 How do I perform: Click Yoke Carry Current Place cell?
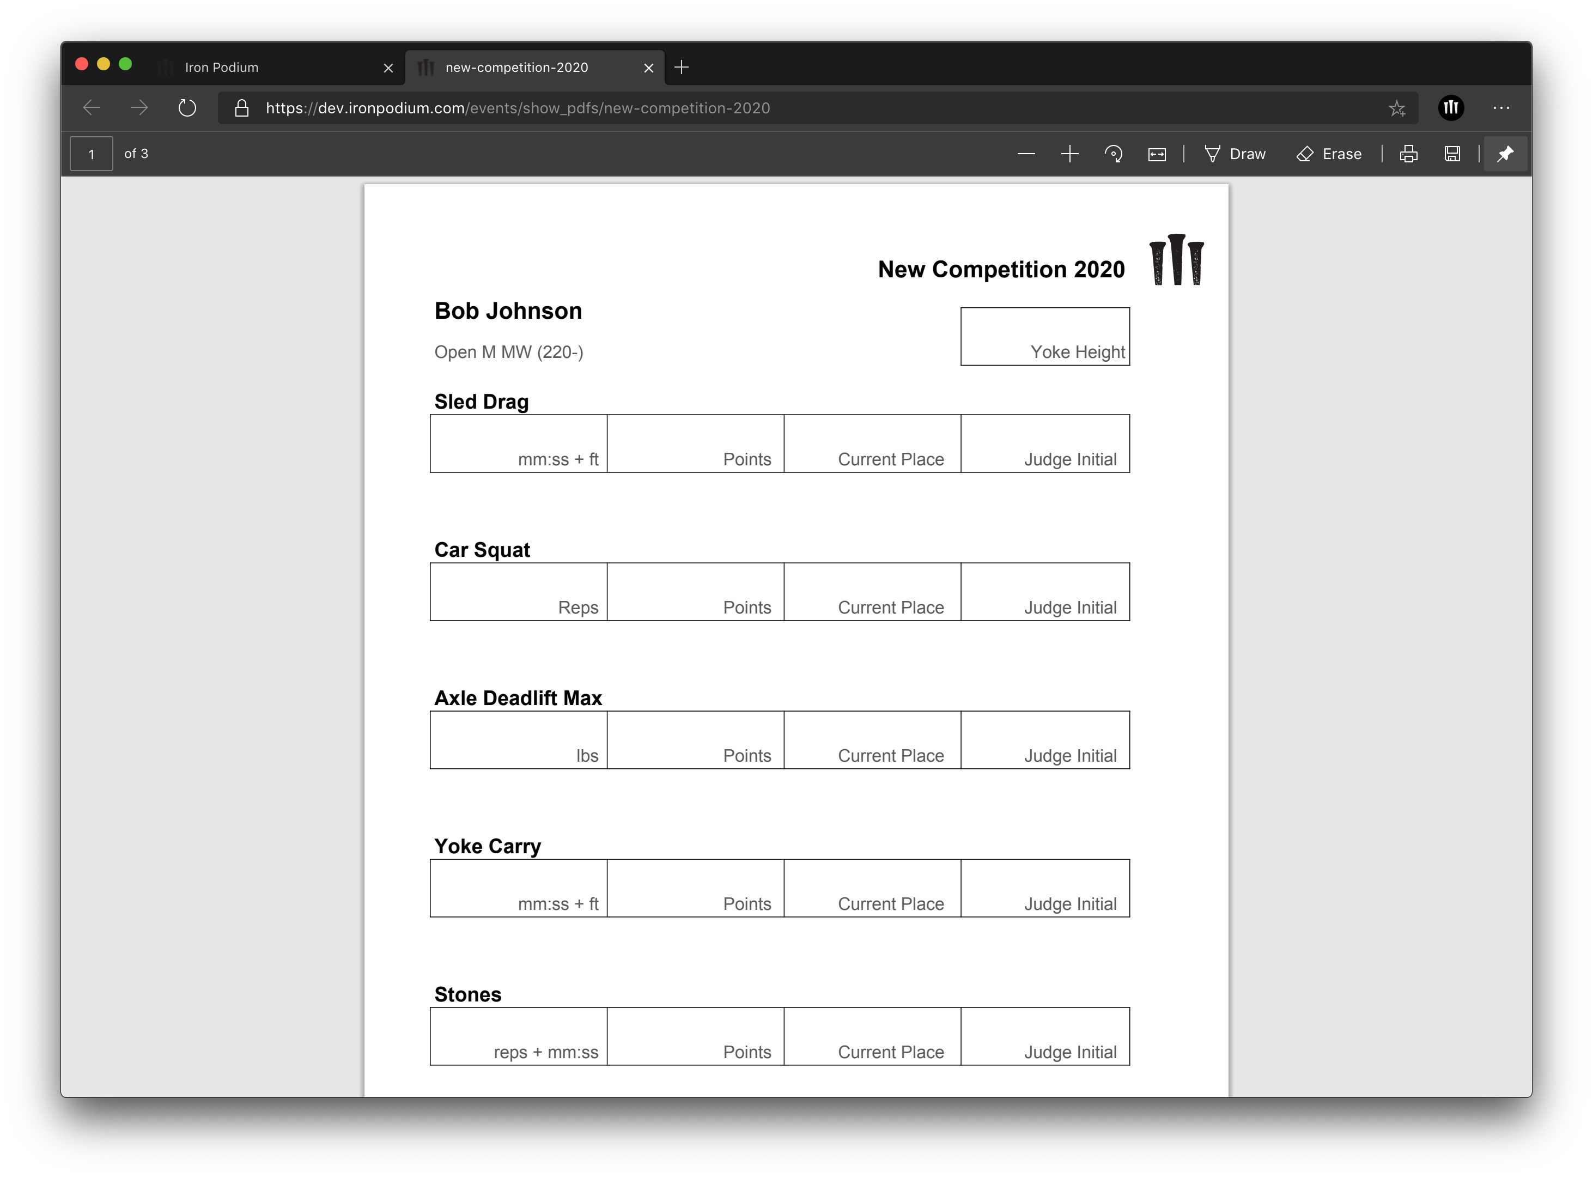pyautogui.click(x=872, y=889)
